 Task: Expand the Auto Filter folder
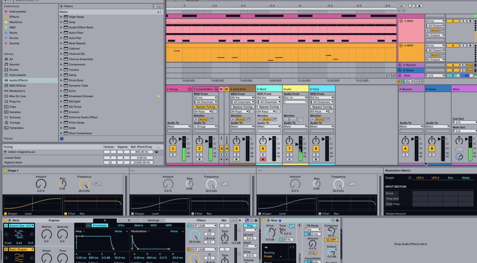[61, 33]
